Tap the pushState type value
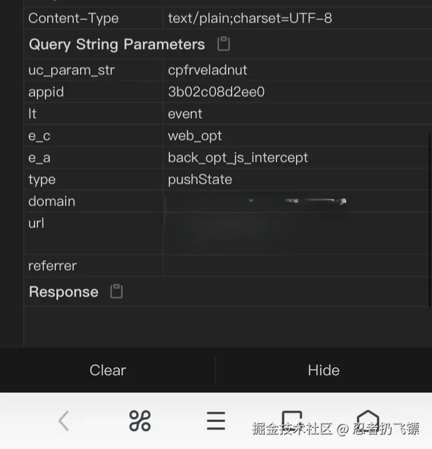Screen dimensions: 432x449 pyautogui.click(x=200, y=180)
